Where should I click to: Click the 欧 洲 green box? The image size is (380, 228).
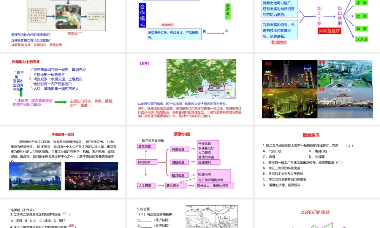click(x=362, y=16)
